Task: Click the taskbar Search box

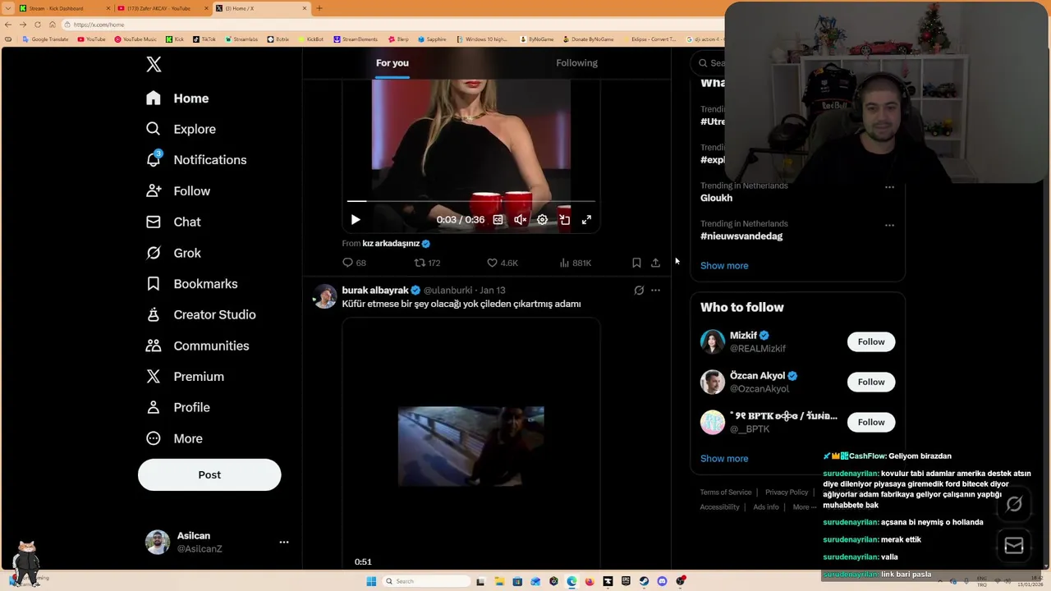Action: (x=425, y=581)
